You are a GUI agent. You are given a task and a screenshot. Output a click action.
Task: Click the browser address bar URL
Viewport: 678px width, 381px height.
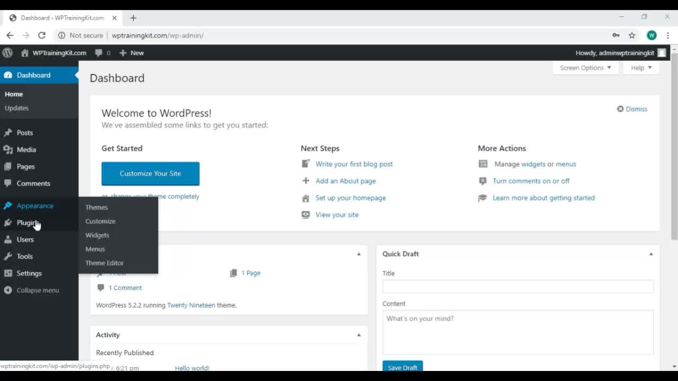coord(157,35)
